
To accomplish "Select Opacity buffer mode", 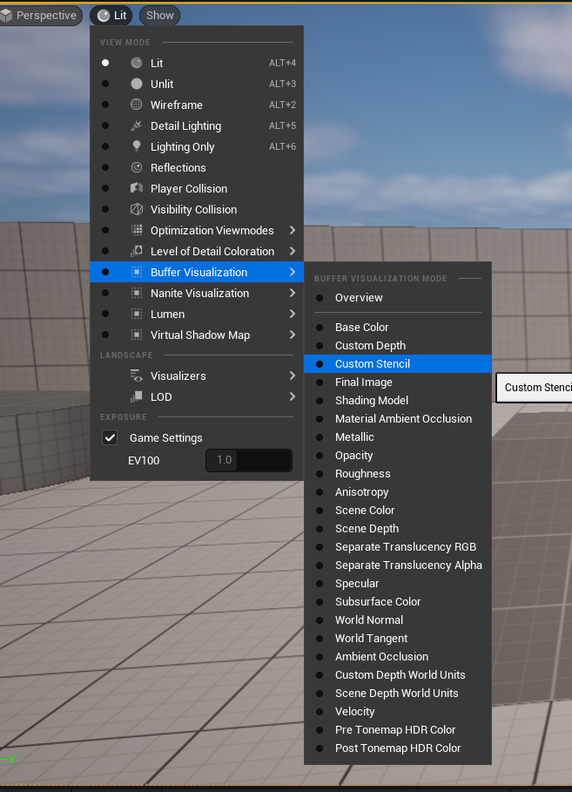I will (x=398, y=455).
